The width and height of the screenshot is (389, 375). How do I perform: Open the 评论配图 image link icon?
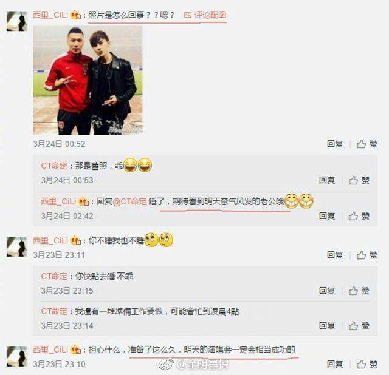point(188,15)
